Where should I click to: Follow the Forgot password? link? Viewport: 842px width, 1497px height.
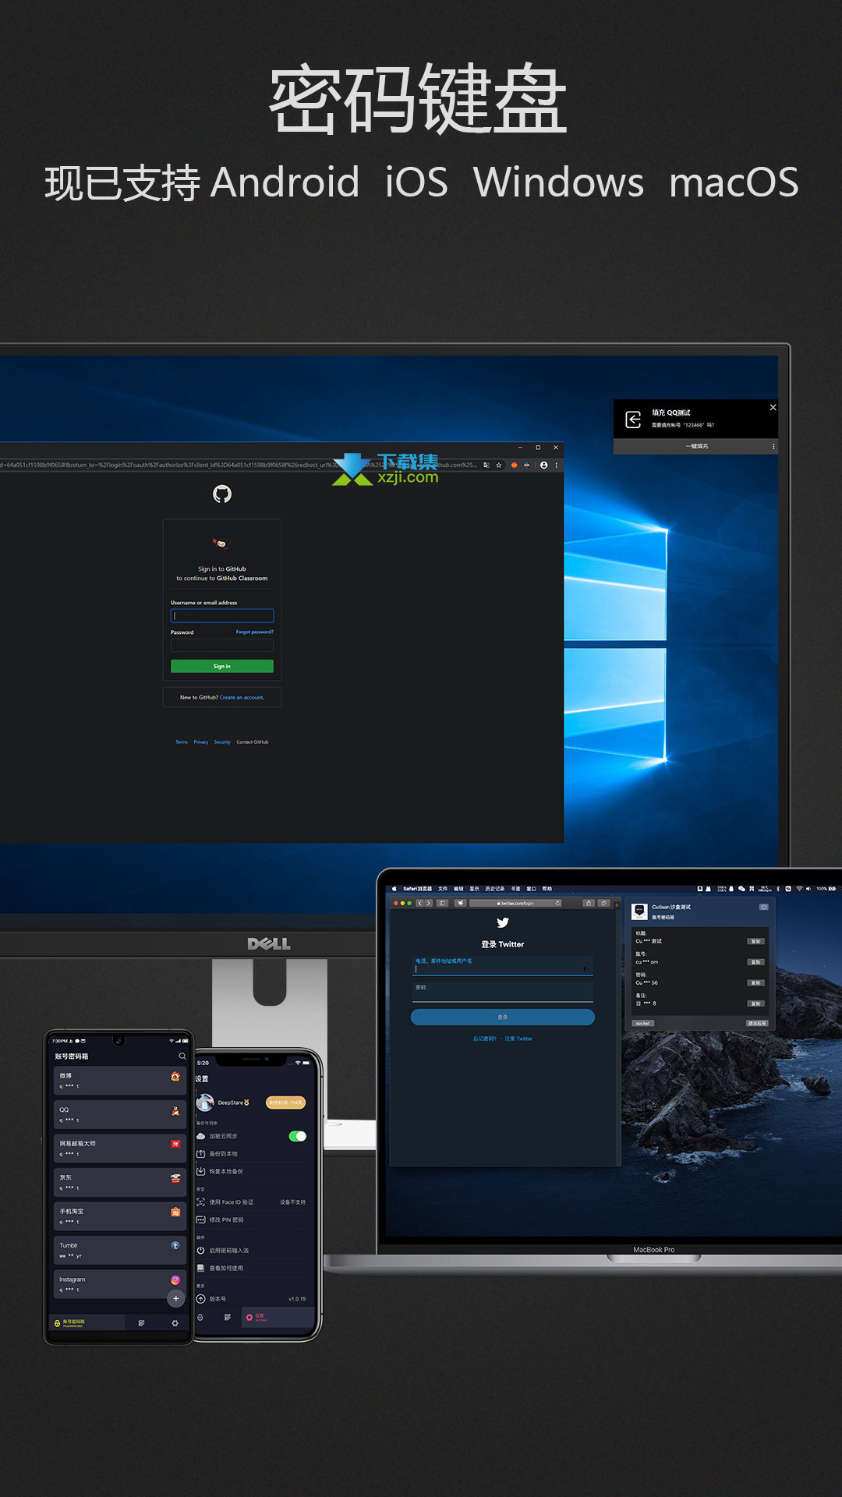pyautogui.click(x=255, y=632)
